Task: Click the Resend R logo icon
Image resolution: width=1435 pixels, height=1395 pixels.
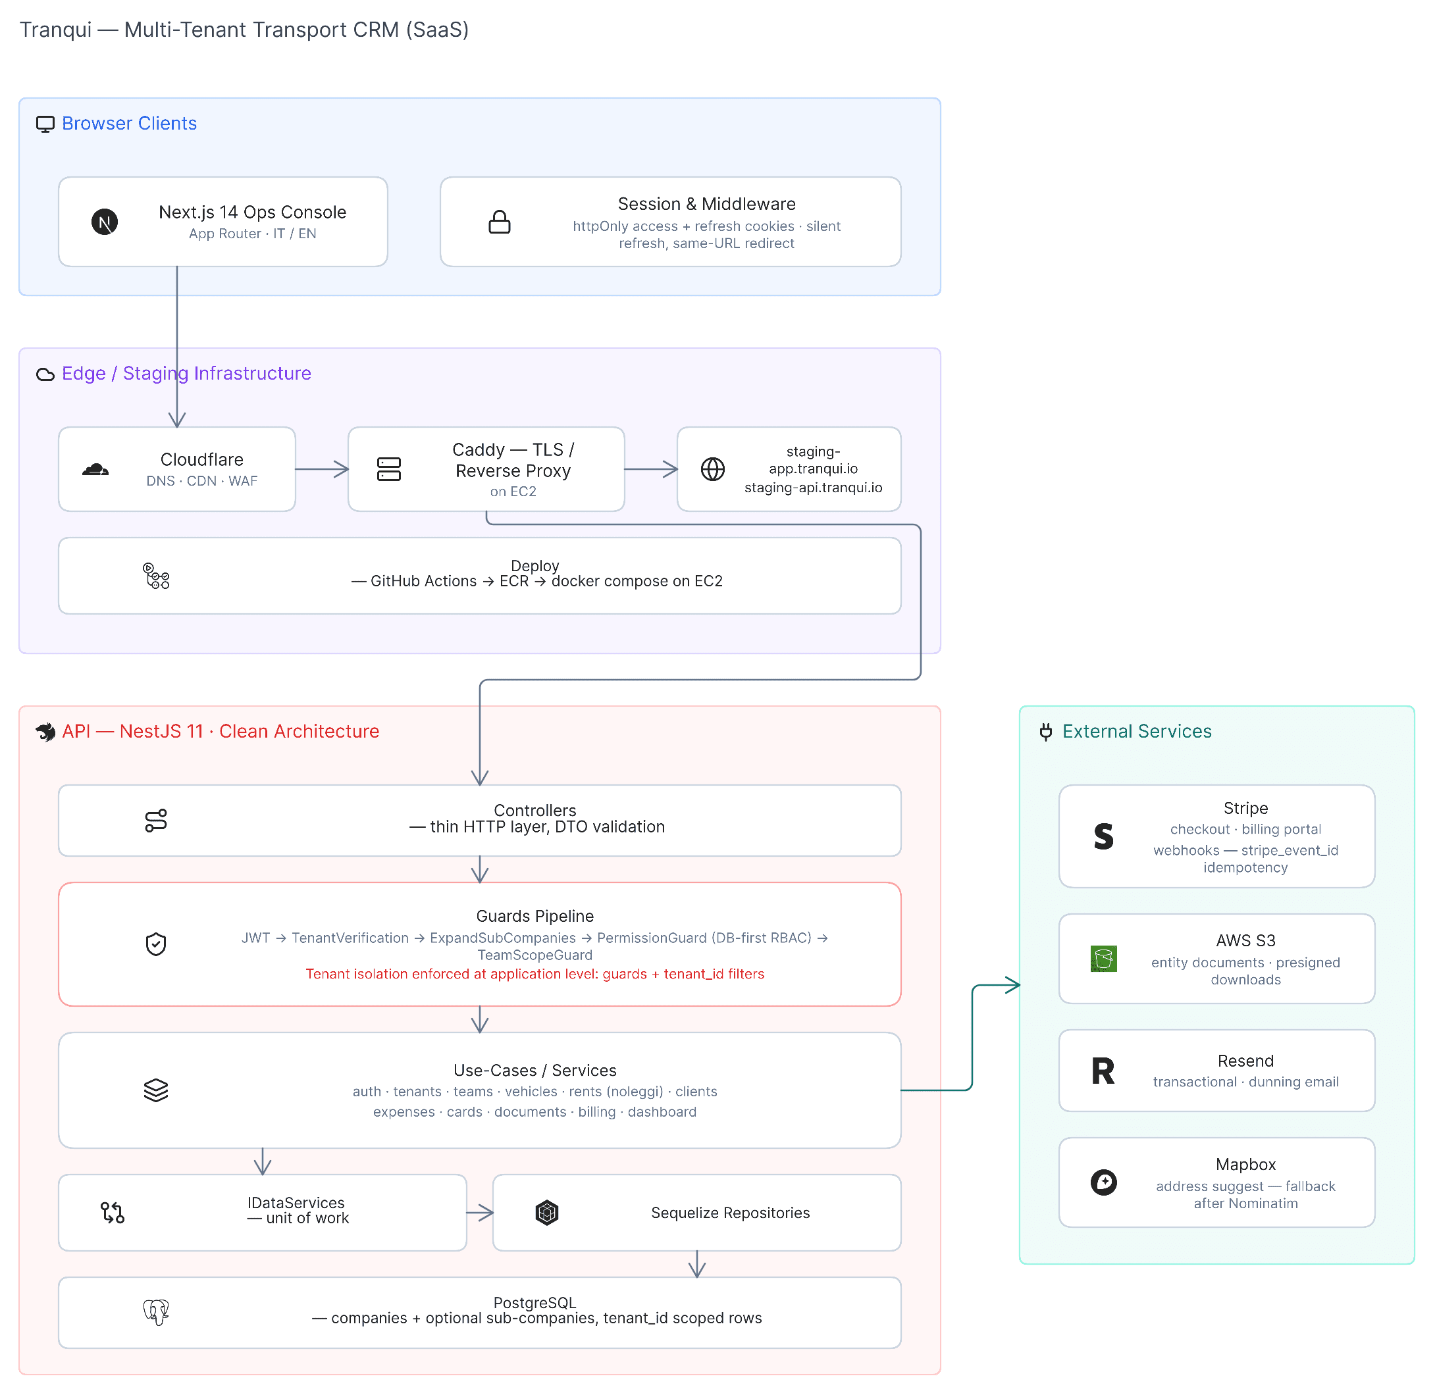Action: 1104,1071
